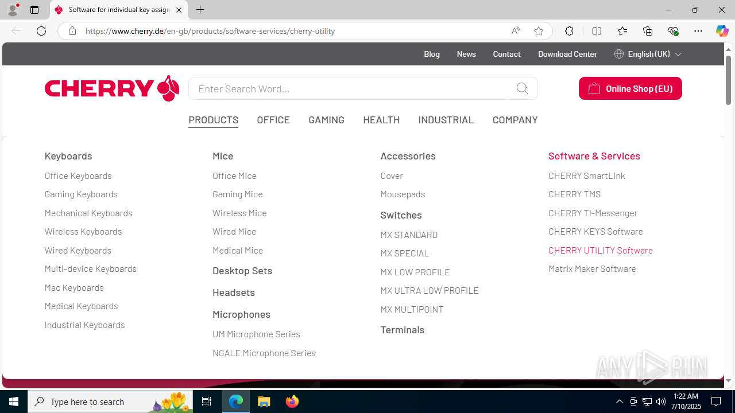Open Settings and more menu

coord(698,31)
